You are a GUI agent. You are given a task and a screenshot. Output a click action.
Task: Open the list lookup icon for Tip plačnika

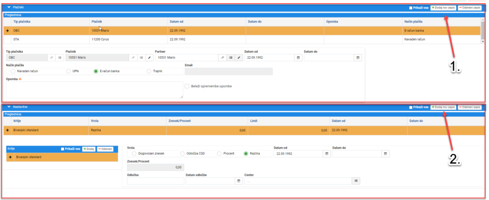(60, 58)
